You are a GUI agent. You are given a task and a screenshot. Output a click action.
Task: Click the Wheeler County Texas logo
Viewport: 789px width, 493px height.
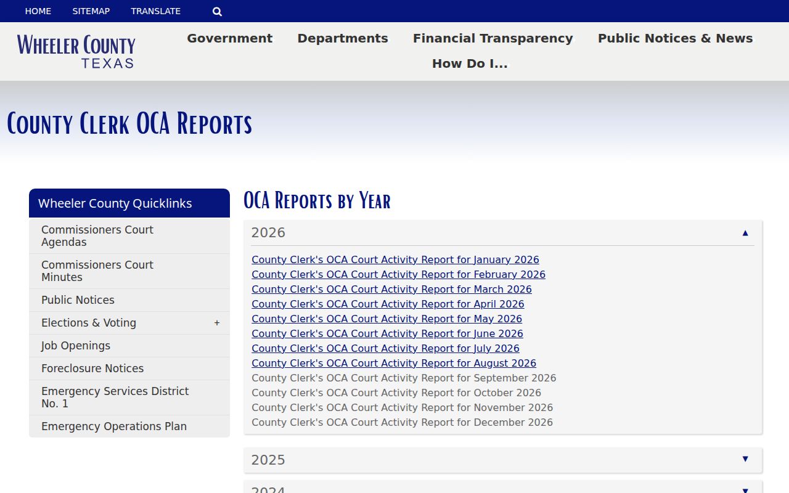[x=76, y=51]
